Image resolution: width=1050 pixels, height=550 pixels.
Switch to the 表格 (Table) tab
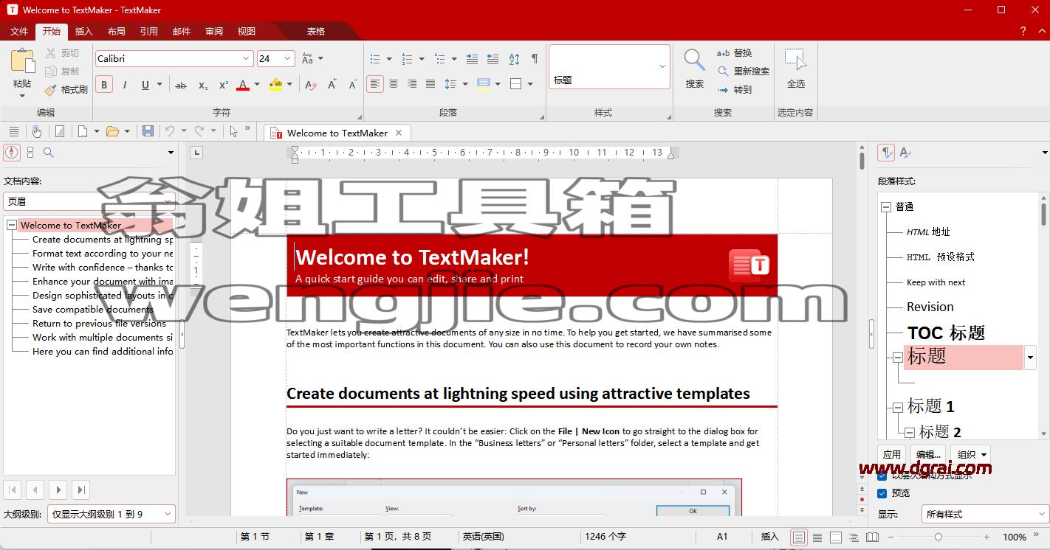click(316, 31)
